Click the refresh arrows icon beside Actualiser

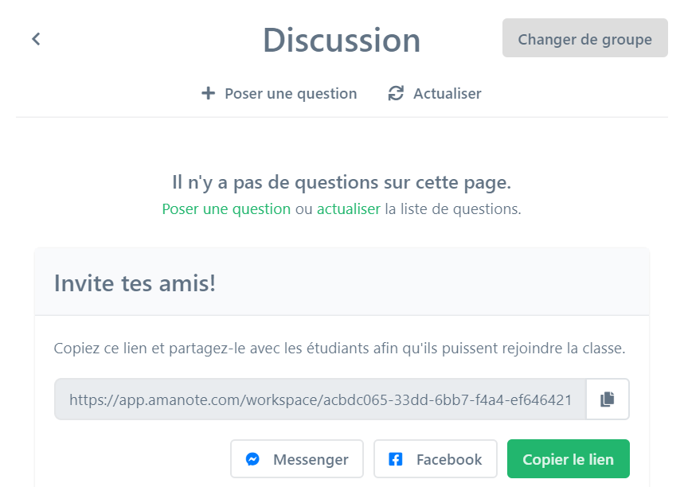[396, 93]
